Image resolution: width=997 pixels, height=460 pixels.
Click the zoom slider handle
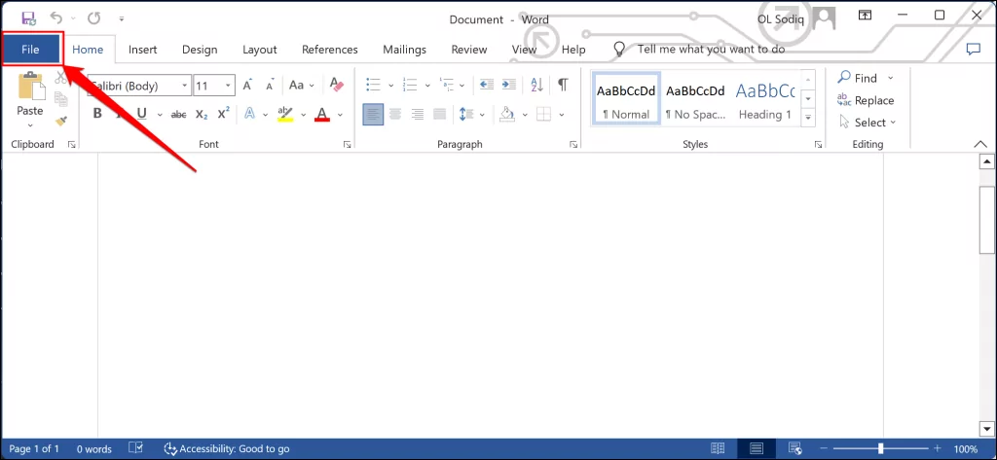point(881,448)
